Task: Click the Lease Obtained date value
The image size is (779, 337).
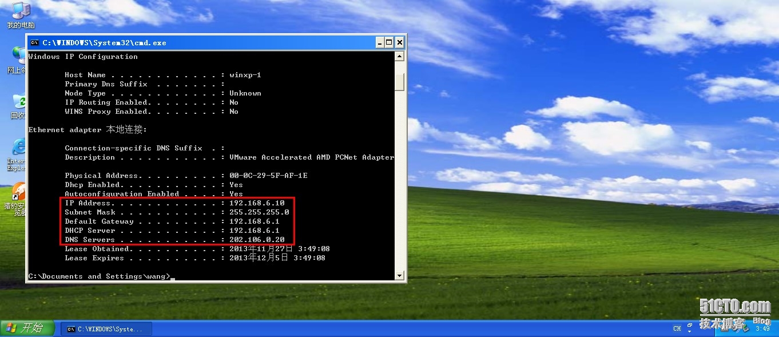Action: [280, 249]
